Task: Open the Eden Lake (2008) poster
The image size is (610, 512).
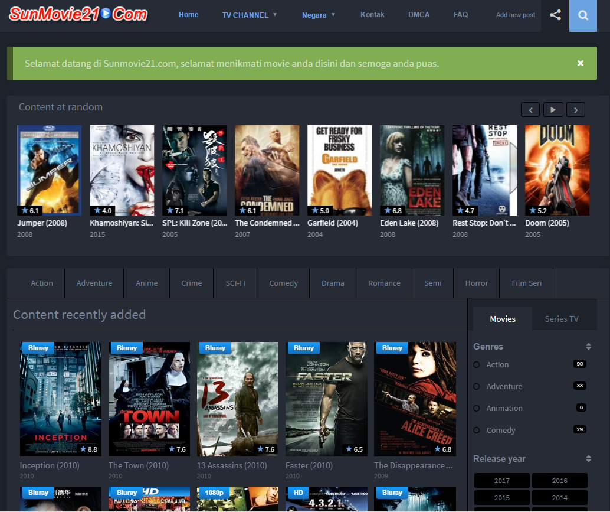Action: pos(412,170)
